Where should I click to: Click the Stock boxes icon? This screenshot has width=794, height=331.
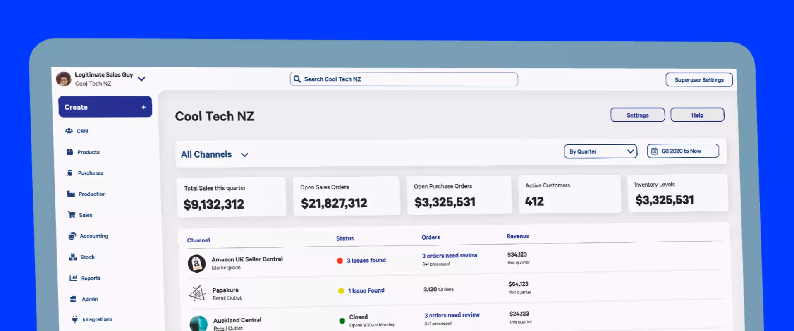pyautogui.click(x=73, y=257)
